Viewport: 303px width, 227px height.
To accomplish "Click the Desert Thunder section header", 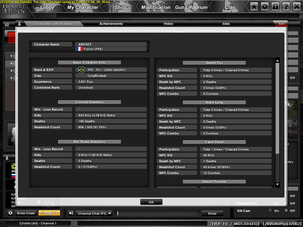I will point(214,181).
